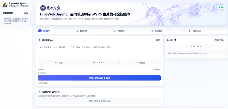Screen dimensions: 228x109
Task: Click the 暂无历史输入 text
Action: click(42, 73)
